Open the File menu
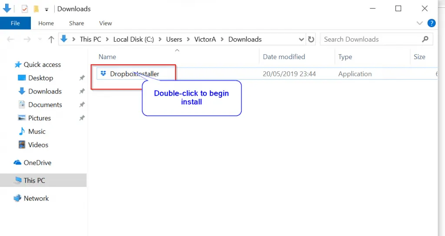Viewport: 445px width, 236px height. (15, 23)
